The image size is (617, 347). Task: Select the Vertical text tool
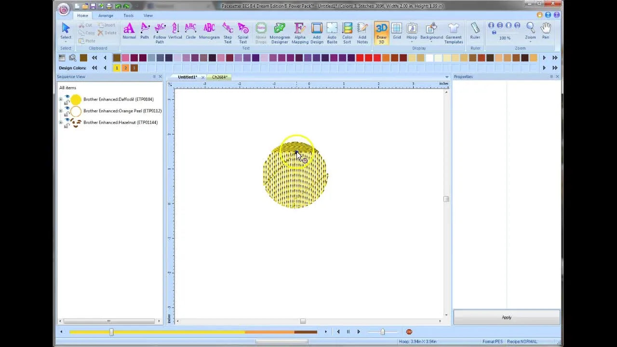[175, 31]
